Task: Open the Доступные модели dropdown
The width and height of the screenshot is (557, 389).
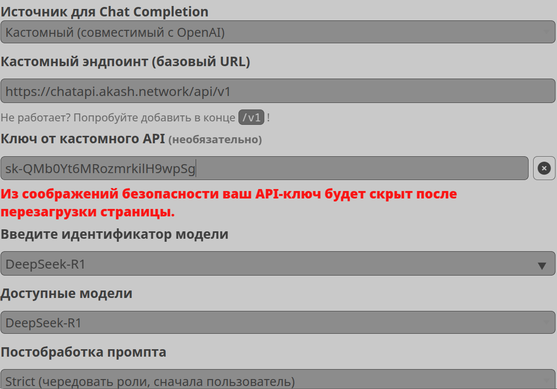Action: (x=278, y=323)
